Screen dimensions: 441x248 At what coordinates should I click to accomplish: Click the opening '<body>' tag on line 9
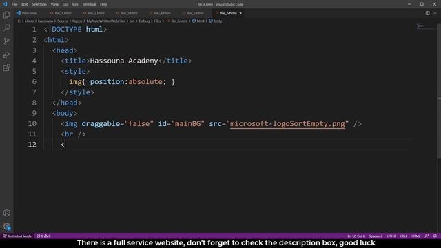65,113
